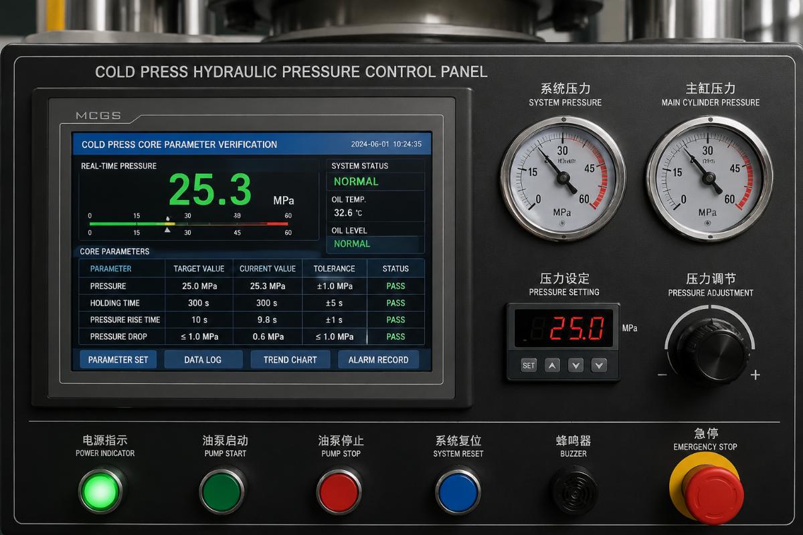Screen dimensions: 803x535
Task: Click PASS status in the PRESSURE DROP row
Action: click(x=395, y=336)
